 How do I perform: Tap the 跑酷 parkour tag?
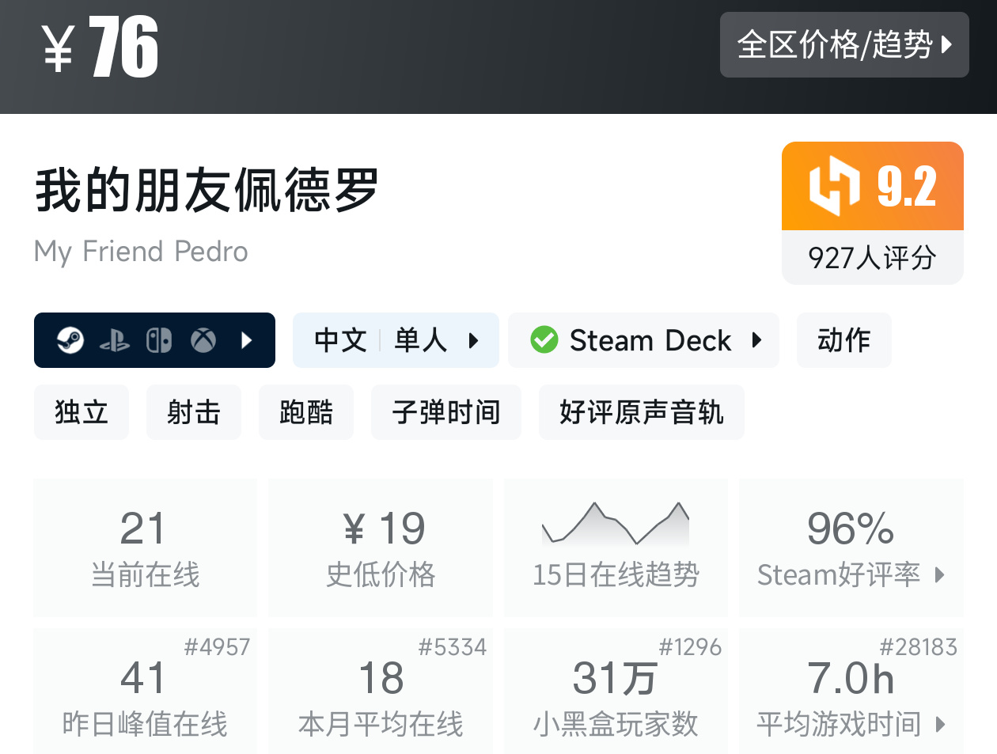click(x=305, y=412)
